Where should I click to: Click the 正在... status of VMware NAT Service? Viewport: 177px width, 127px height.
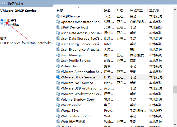[x=121, y=83]
